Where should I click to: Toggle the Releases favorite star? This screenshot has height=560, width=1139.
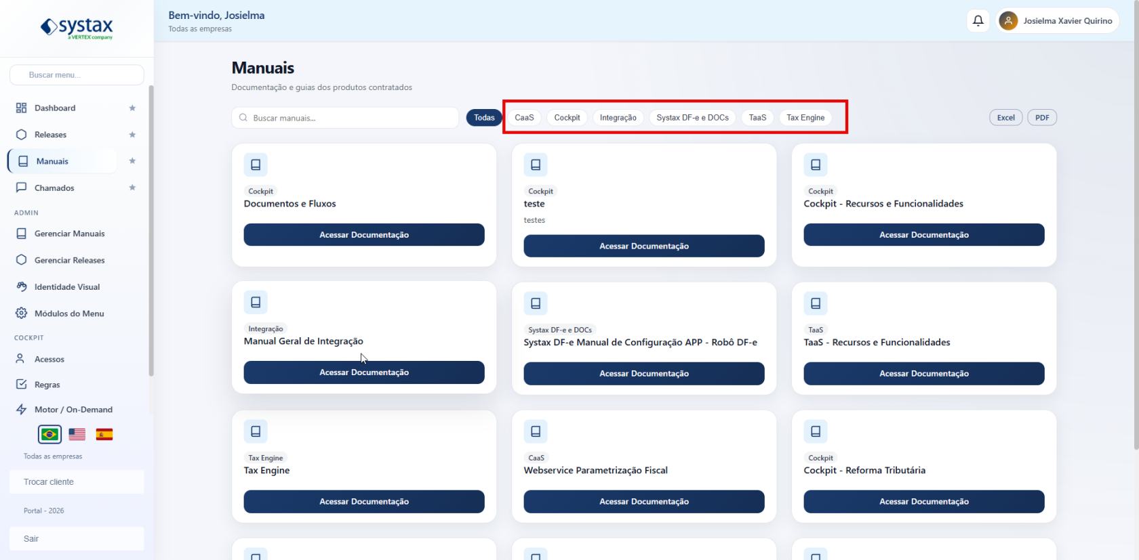(x=132, y=135)
